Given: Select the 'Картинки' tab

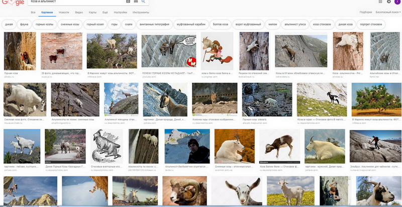Looking at the screenshot, I should point(47,13).
